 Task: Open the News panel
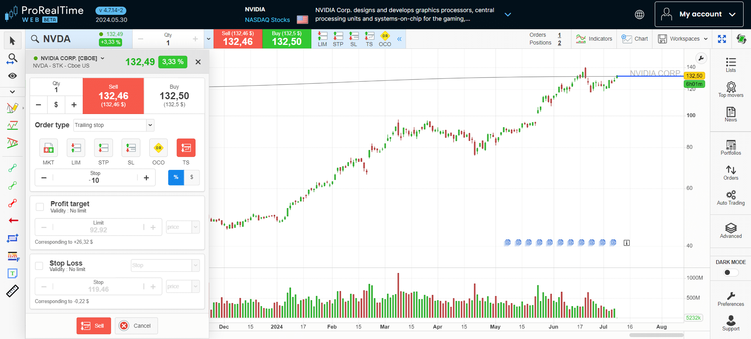click(731, 114)
